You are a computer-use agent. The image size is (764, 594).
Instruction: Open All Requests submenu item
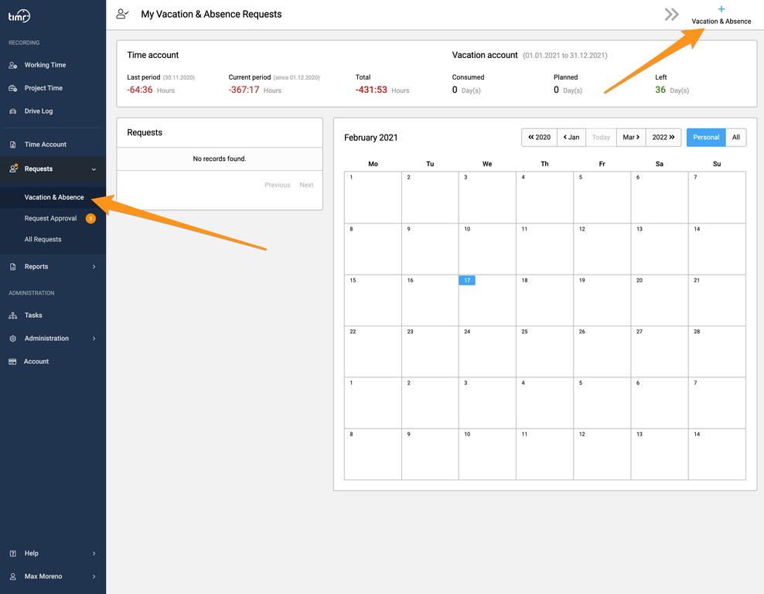click(x=43, y=239)
